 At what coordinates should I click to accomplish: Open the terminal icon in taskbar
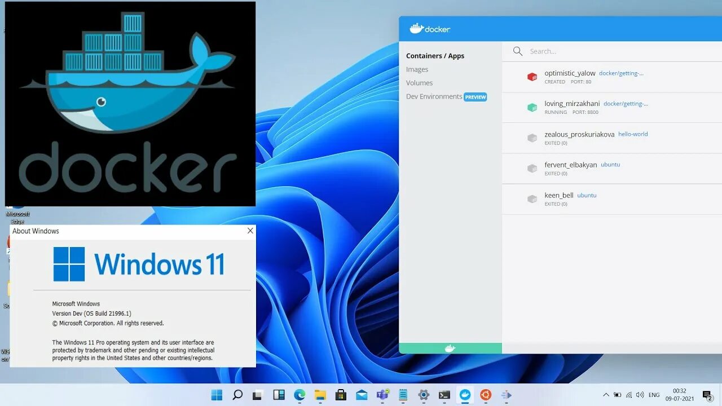point(444,395)
